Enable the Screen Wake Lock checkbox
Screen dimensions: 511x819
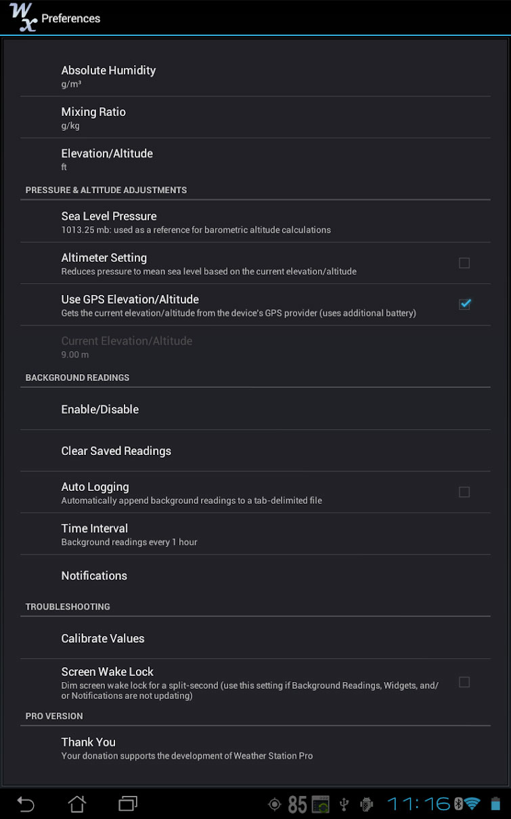(464, 682)
